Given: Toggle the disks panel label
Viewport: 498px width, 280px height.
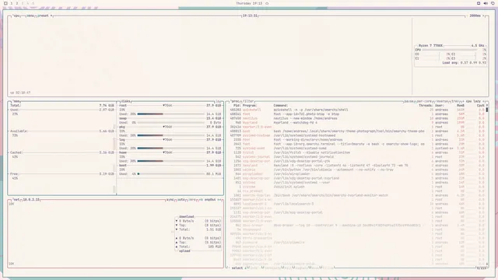Looking at the screenshot, I should (x=126, y=101).
